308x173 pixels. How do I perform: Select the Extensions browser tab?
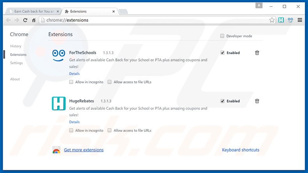pos(90,11)
